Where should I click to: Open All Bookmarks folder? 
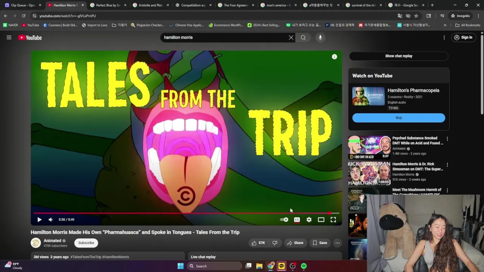click(468, 25)
